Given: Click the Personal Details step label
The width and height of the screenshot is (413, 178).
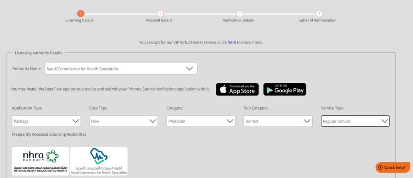Looking at the screenshot, I should click(x=159, y=20).
